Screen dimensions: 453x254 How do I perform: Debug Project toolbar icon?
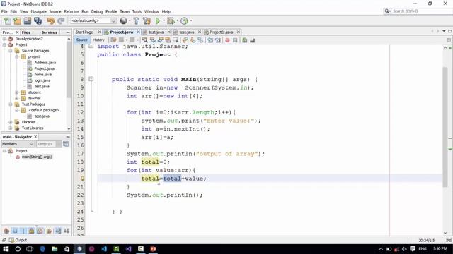(171, 20)
